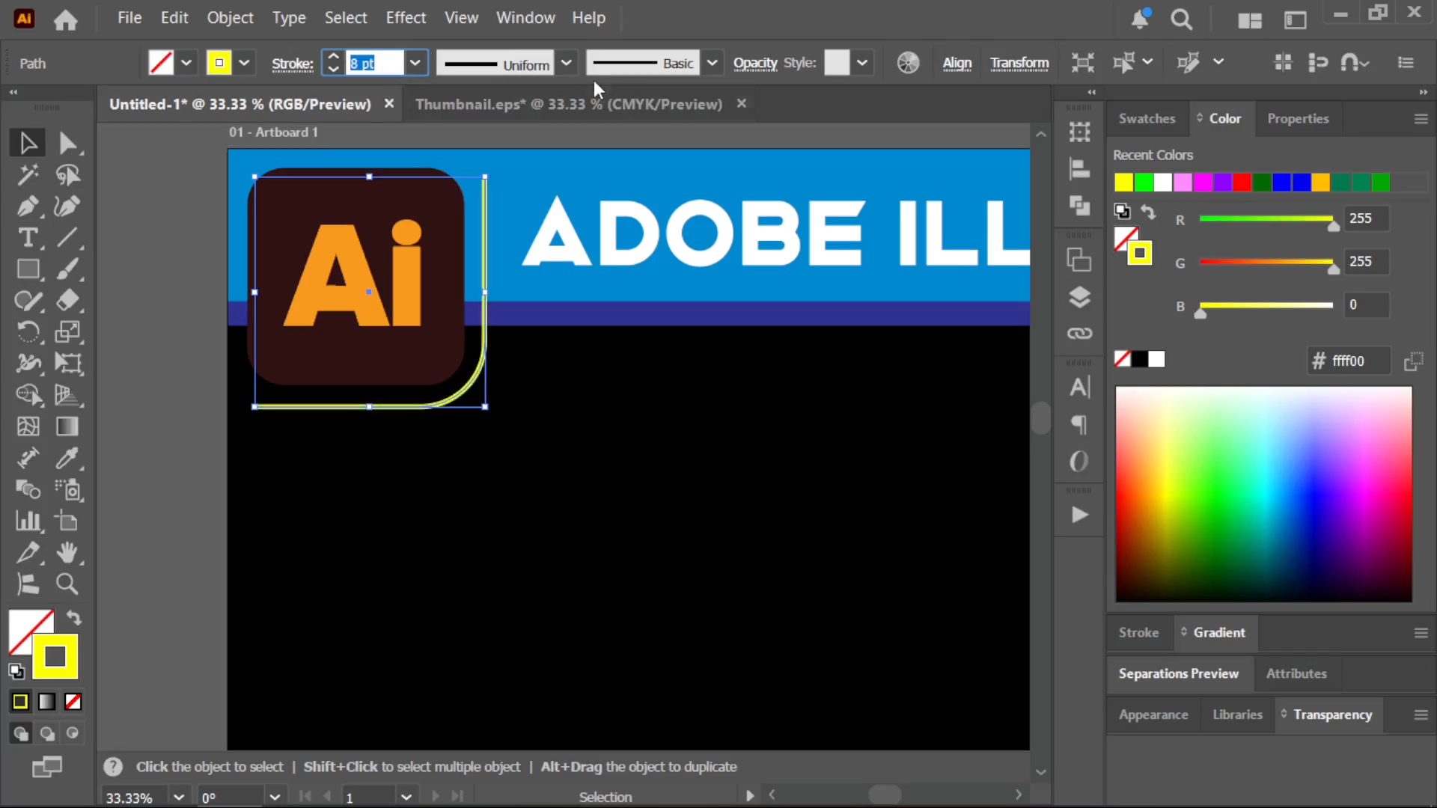Select the Pen tool
The image size is (1437, 808).
[28, 206]
